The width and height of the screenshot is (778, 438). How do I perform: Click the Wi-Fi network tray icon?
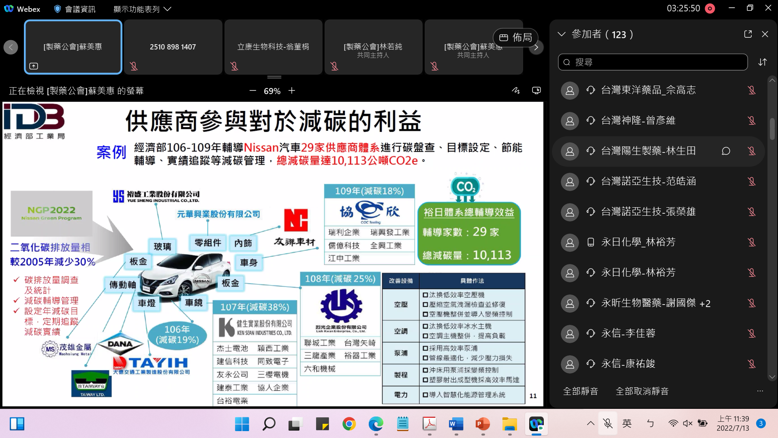coord(673,423)
